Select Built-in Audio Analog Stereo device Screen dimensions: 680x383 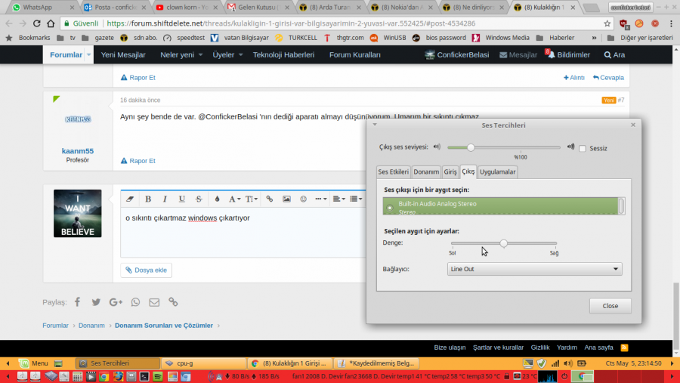click(x=500, y=206)
